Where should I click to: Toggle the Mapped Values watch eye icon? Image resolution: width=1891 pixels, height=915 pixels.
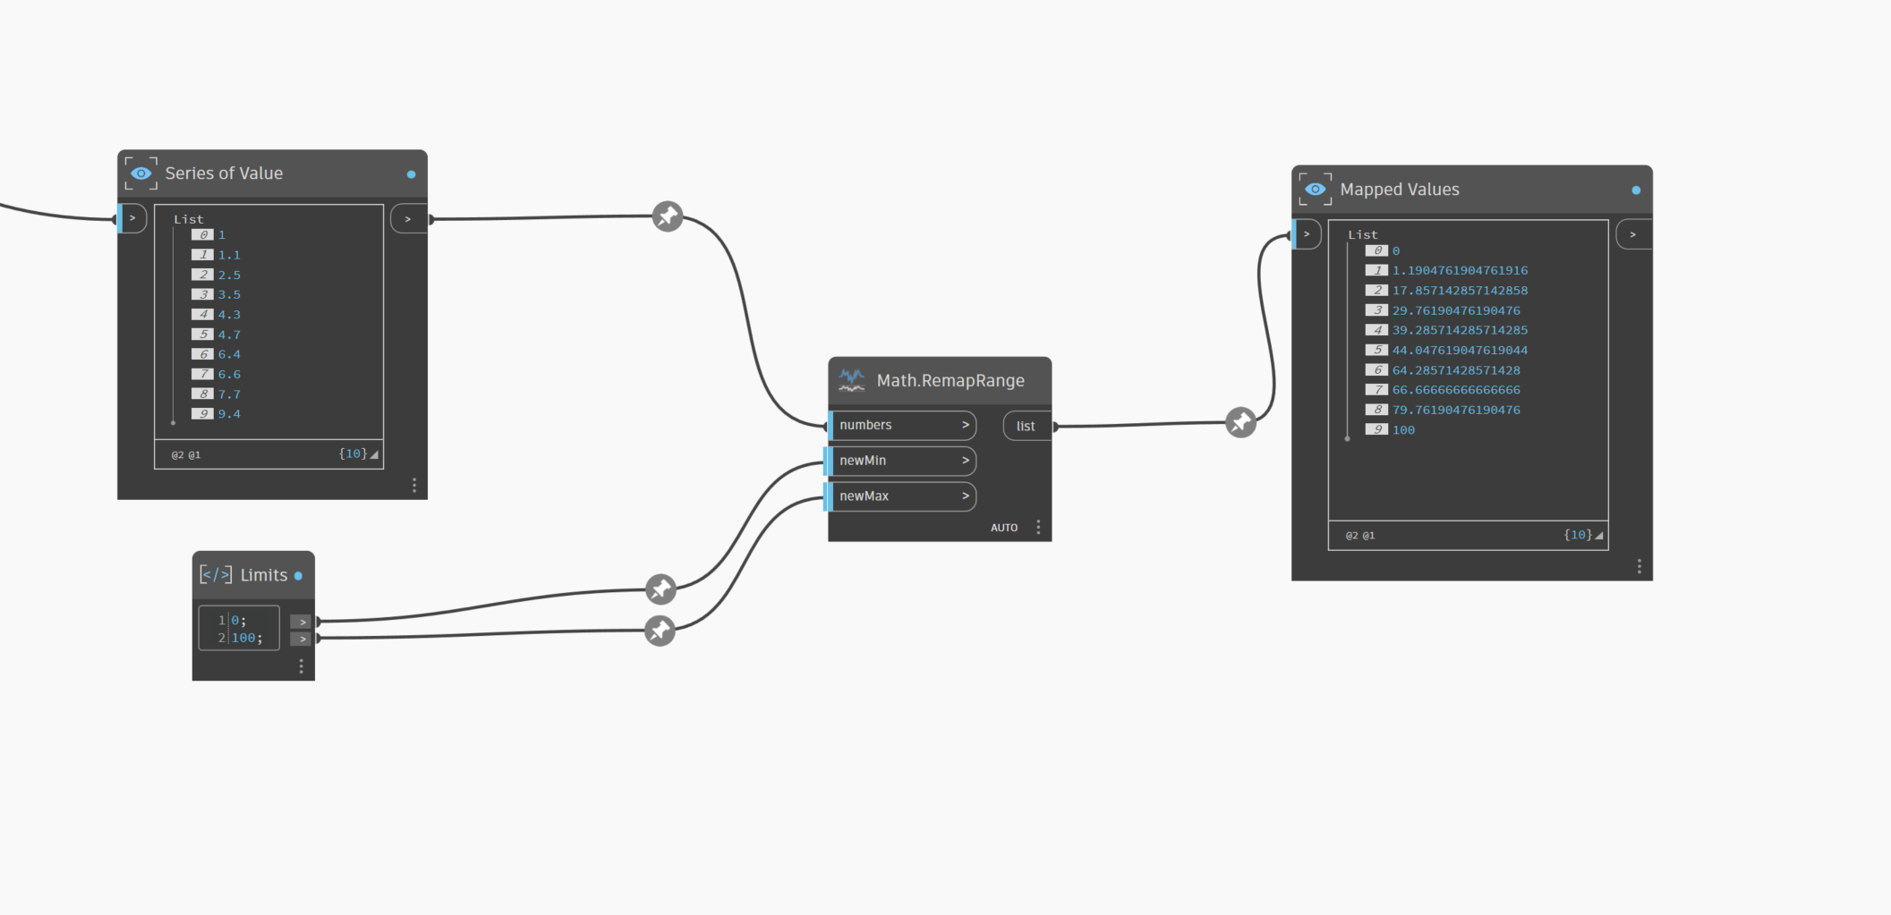pyautogui.click(x=1315, y=190)
